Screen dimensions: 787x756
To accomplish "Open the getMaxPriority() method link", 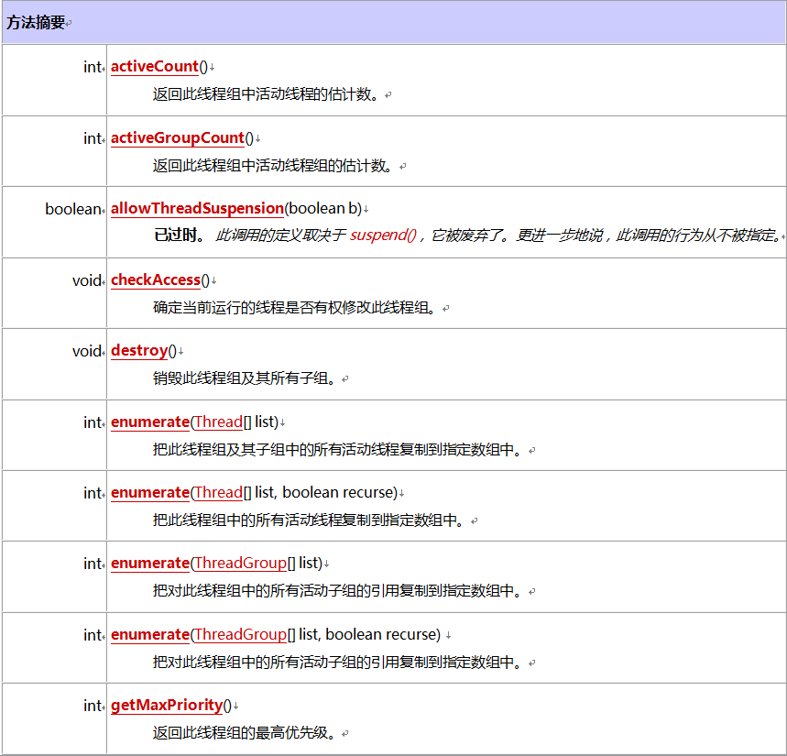I will (x=167, y=706).
